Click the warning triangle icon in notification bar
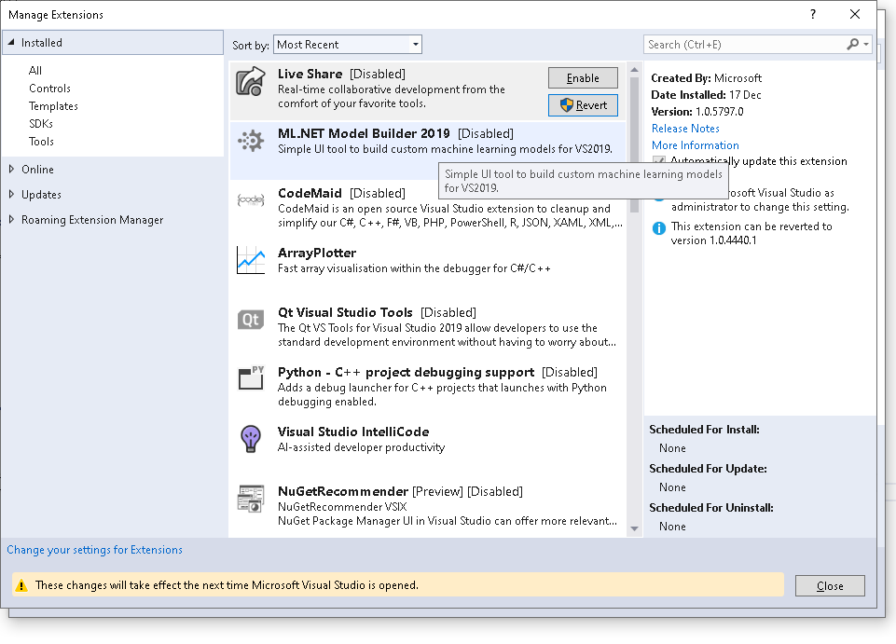The width and height of the screenshot is (896, 644). 21,585
